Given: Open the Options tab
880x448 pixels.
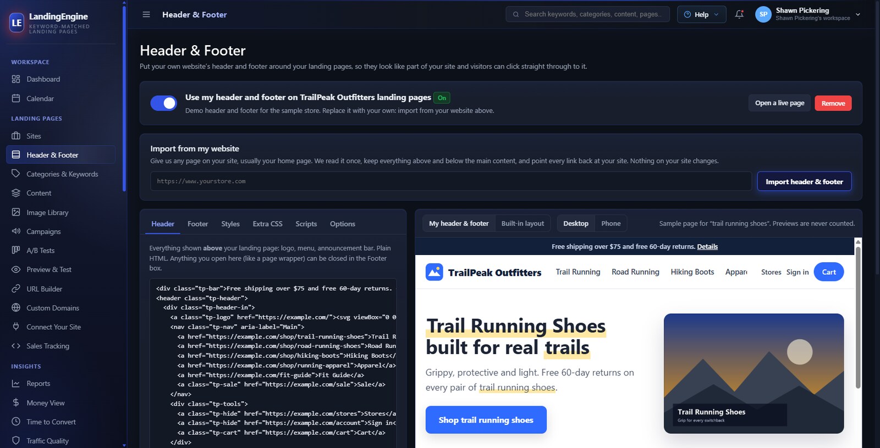Looking at the screenshot, I should tap(342, 224).
